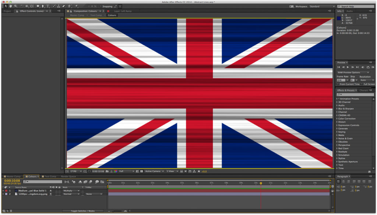Open the Multiply blend mode dropdown
The height and width of the screenshot is (215, 377).
pyautogui.click(x=71, y=191)
